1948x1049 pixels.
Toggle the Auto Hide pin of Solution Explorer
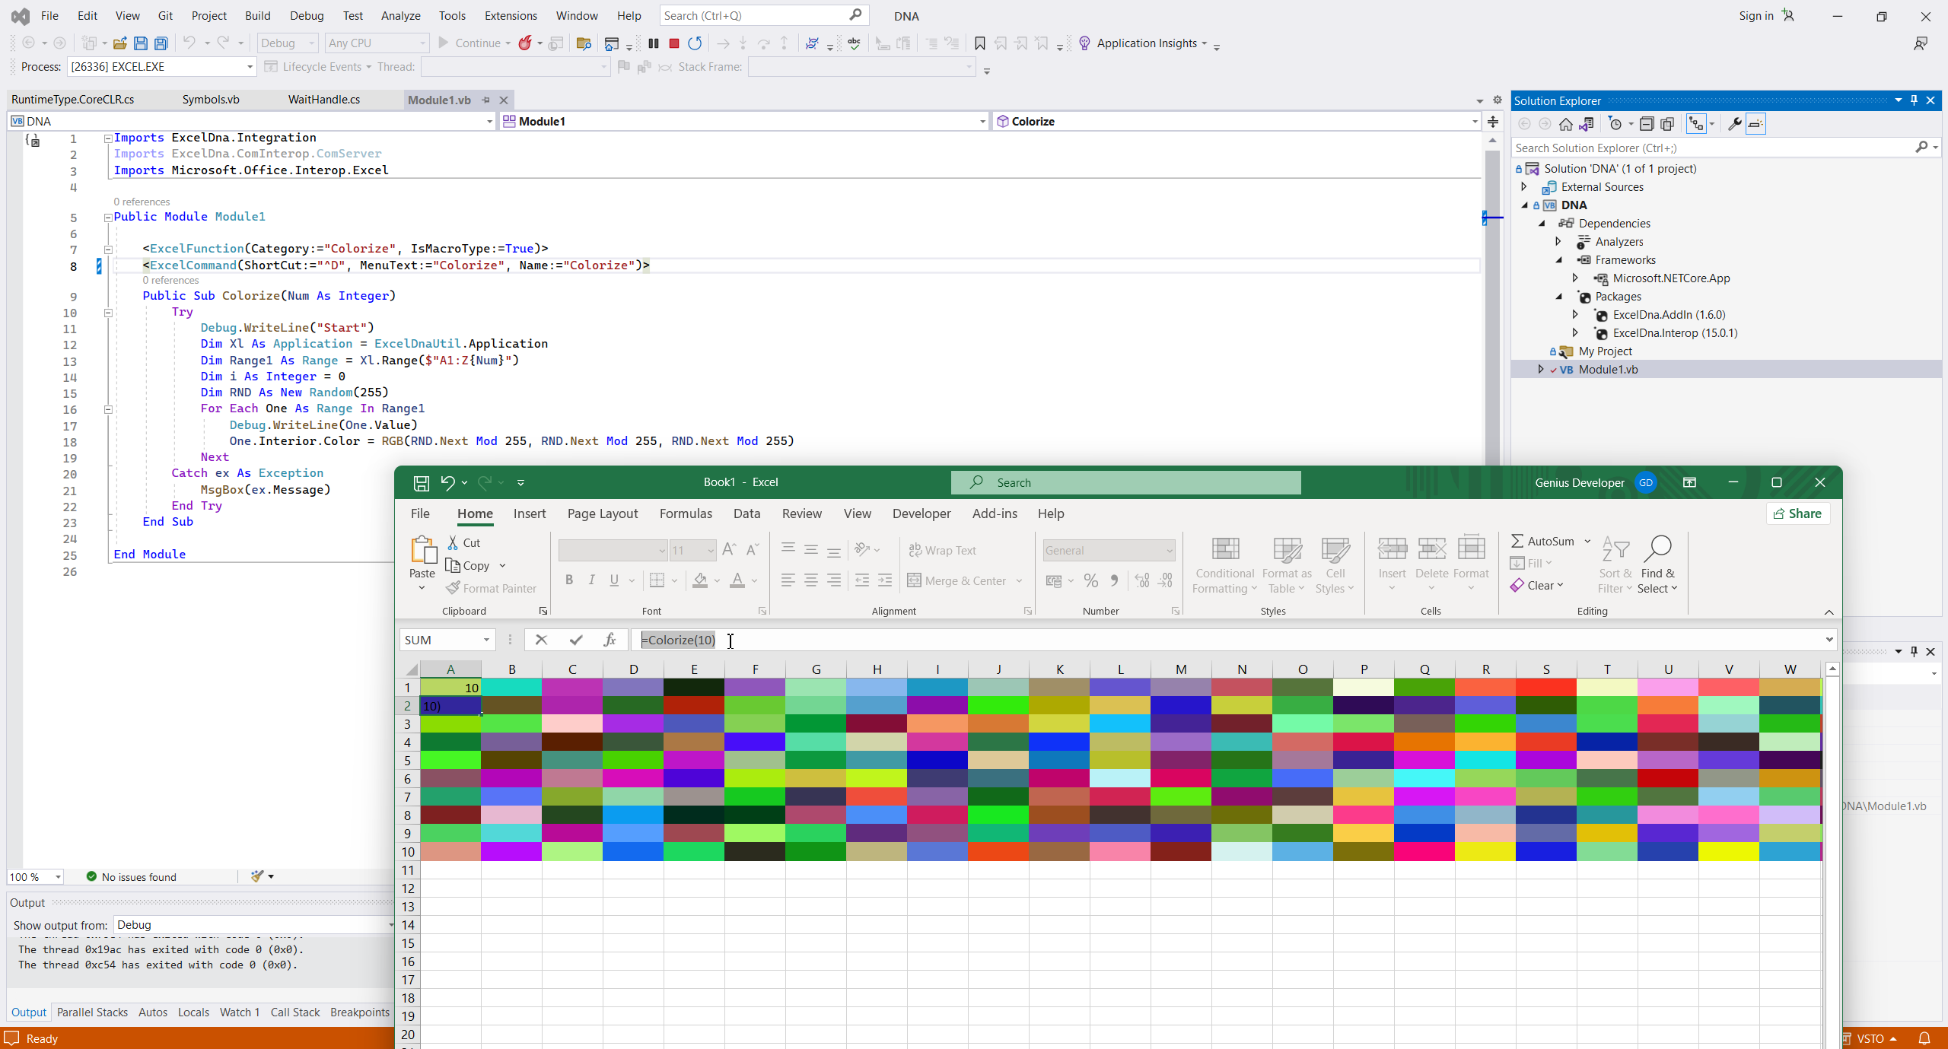click(x=1914, y=100)
